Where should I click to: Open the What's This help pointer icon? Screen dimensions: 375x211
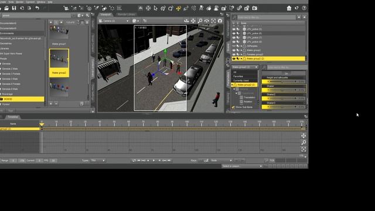(x=296, y=8)
